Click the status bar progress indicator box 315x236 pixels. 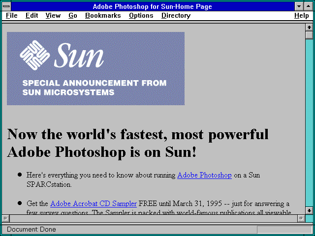[x=284, y=230]
